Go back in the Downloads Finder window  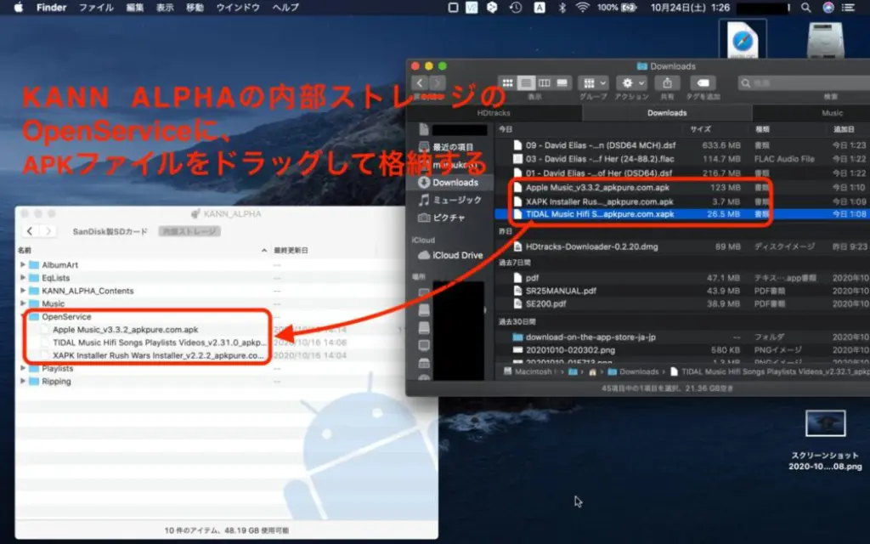[420, 82]
